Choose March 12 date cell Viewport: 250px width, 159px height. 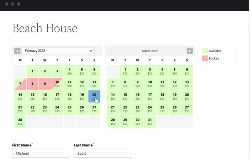(174, 84)
